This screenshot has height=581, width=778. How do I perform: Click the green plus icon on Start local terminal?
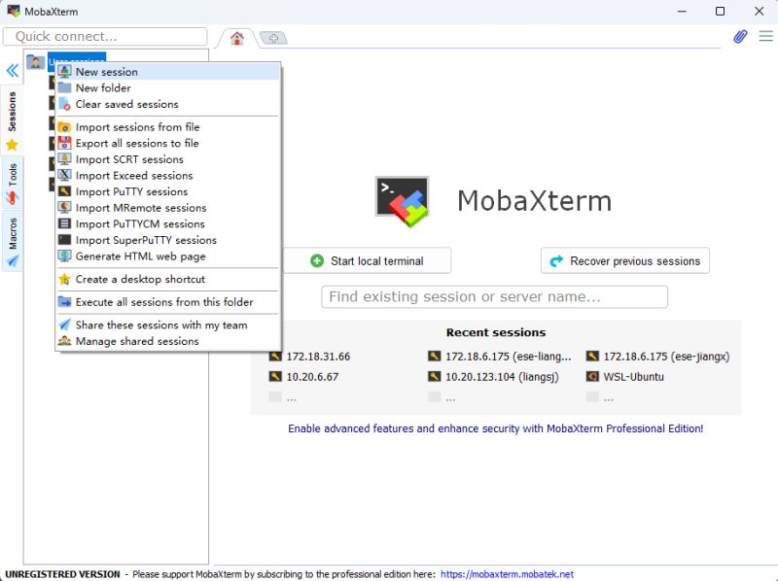tap(317, 260)
